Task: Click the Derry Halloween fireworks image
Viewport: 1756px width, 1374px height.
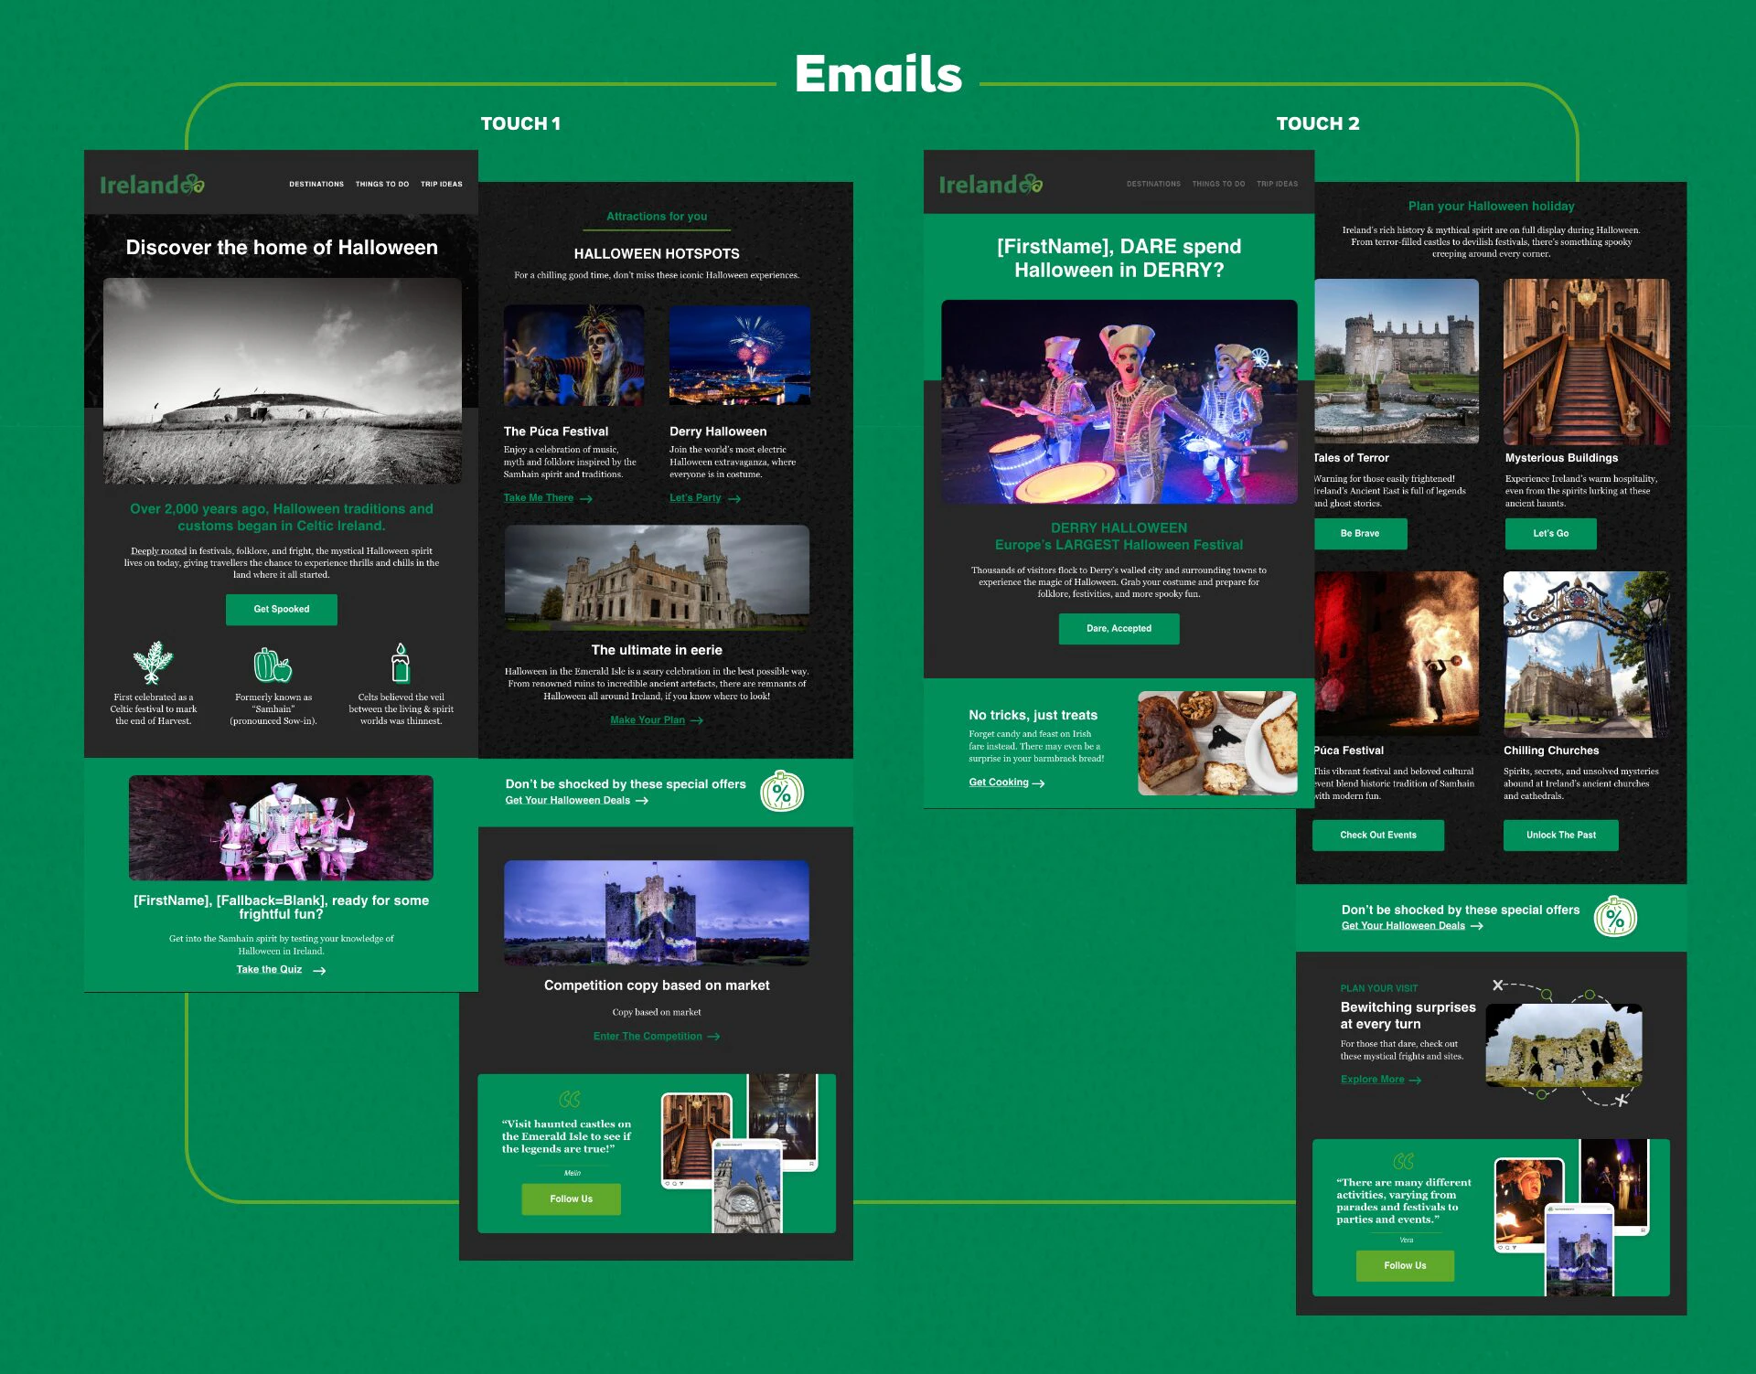Action: coord(740,356)
